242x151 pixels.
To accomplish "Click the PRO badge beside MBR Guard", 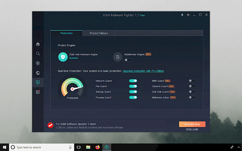I will tap(167, 81).
